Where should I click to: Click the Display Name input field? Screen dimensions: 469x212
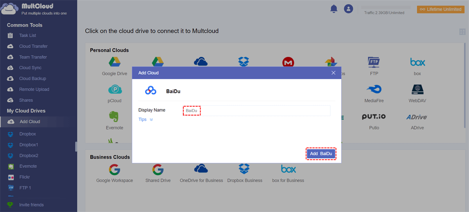click(x=257, y=111)
